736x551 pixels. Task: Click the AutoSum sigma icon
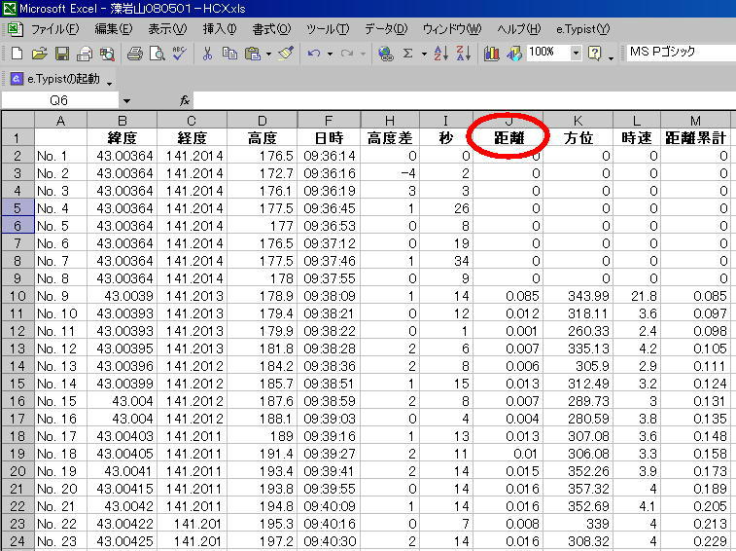coord(408,53)
